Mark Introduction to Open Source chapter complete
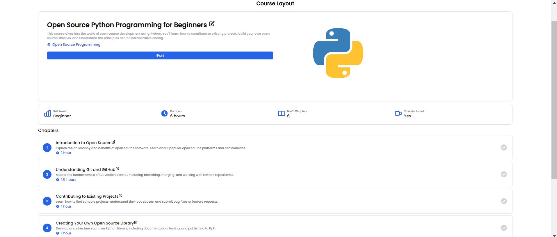 click(504, 148)
